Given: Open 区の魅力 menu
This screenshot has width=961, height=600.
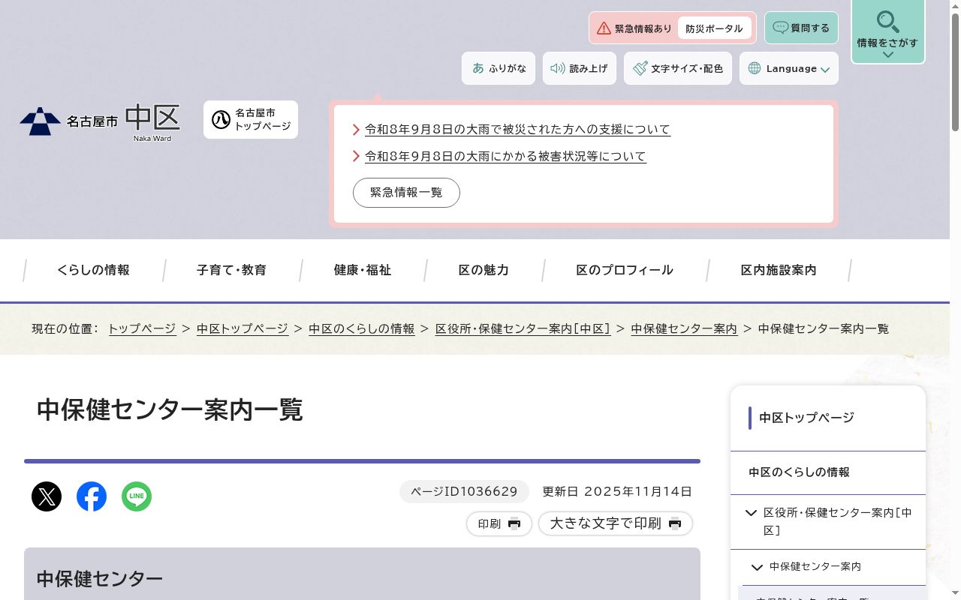Looking at the screenshot, I should pyautogui.click(x=484, y=270).
